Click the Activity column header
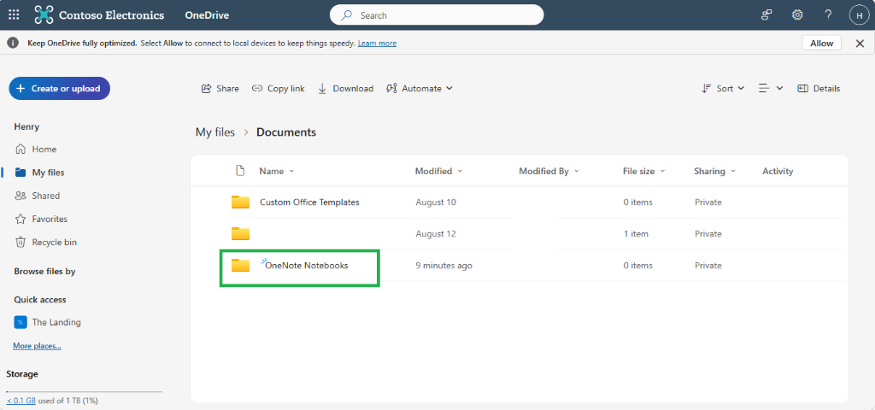Image resolution: width=875 pixels, height=410 pixels. [x=778, y=171]
